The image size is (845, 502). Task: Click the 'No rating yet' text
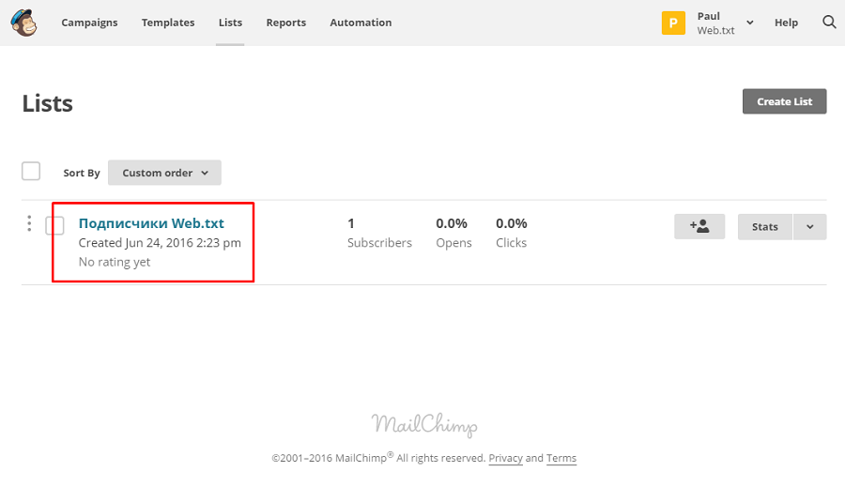(115, 262)
